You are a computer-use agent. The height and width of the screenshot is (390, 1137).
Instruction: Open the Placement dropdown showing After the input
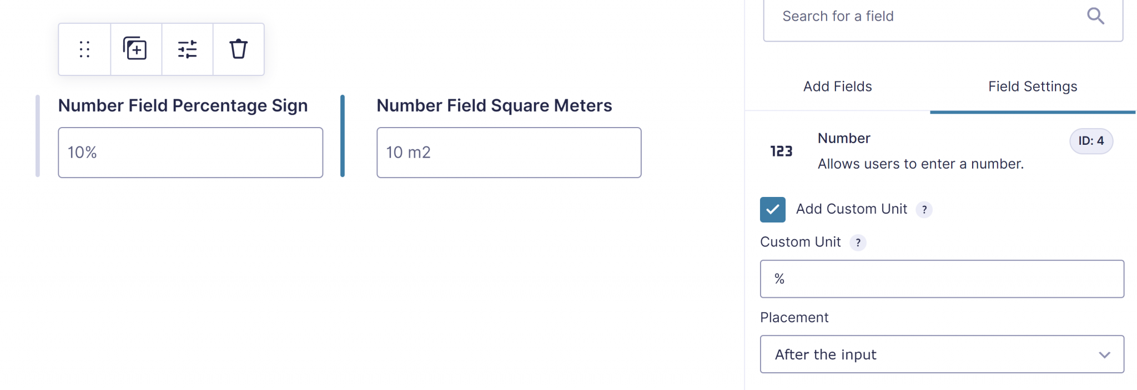(x=942, y=354)
